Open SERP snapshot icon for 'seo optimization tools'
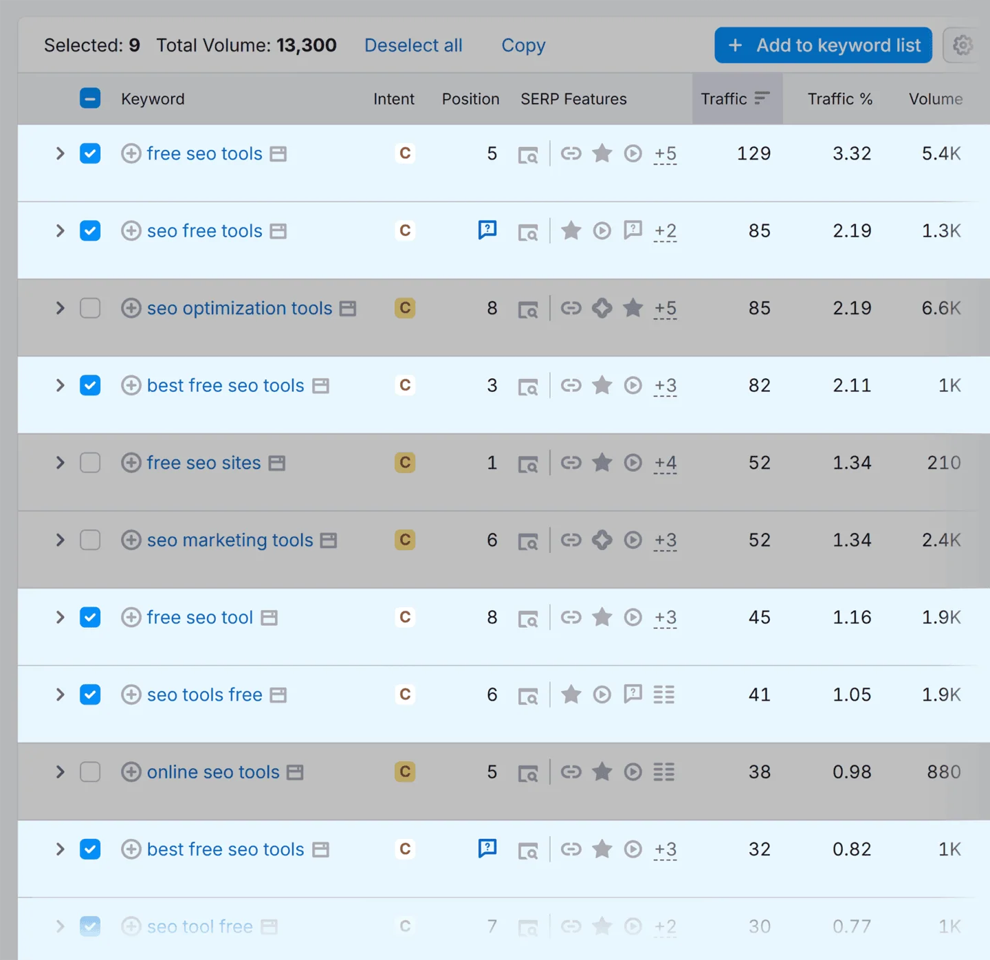The height and width of the screenshot is (960, 990). click(x=527, y=309)
